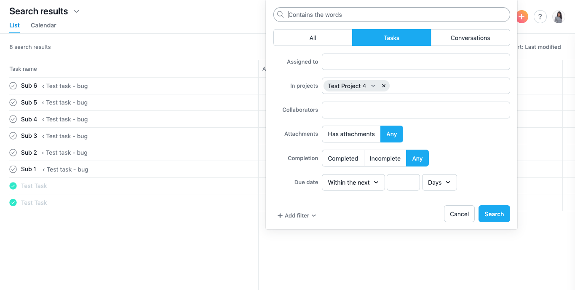
Task: Mark Sub 4 as complete
Action: pyautogui.click(x=13, y=119)
